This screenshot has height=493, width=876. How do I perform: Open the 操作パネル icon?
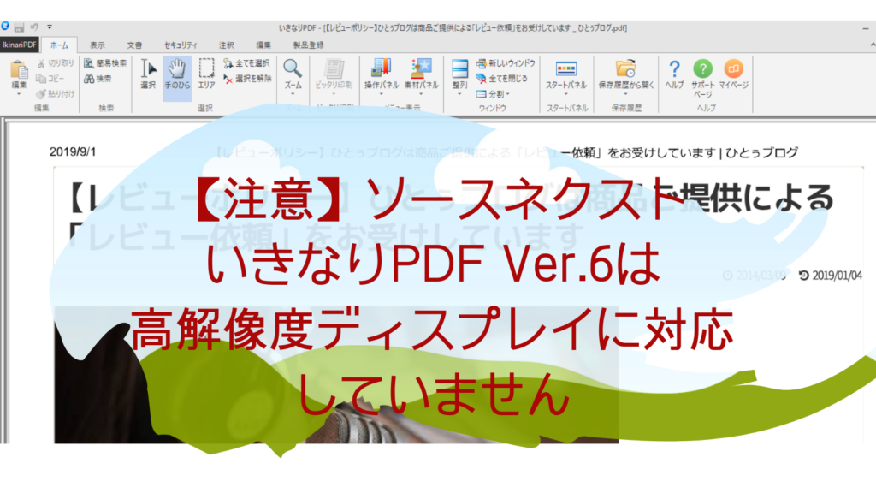coord(381,77)
